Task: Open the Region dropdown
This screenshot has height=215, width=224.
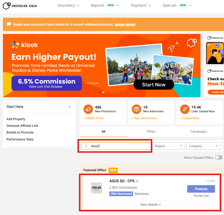Action: (169, 146)
